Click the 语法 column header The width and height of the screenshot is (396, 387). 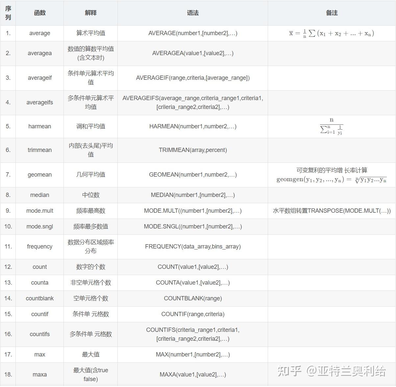(x=192, y=13)
